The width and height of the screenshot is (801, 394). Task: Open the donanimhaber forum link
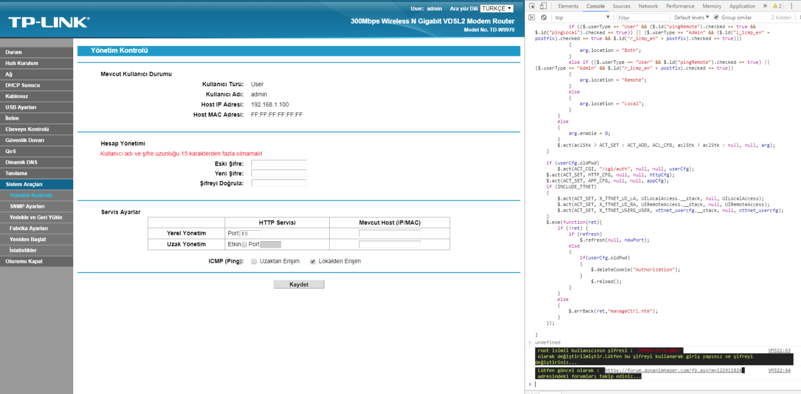[673, 371]
